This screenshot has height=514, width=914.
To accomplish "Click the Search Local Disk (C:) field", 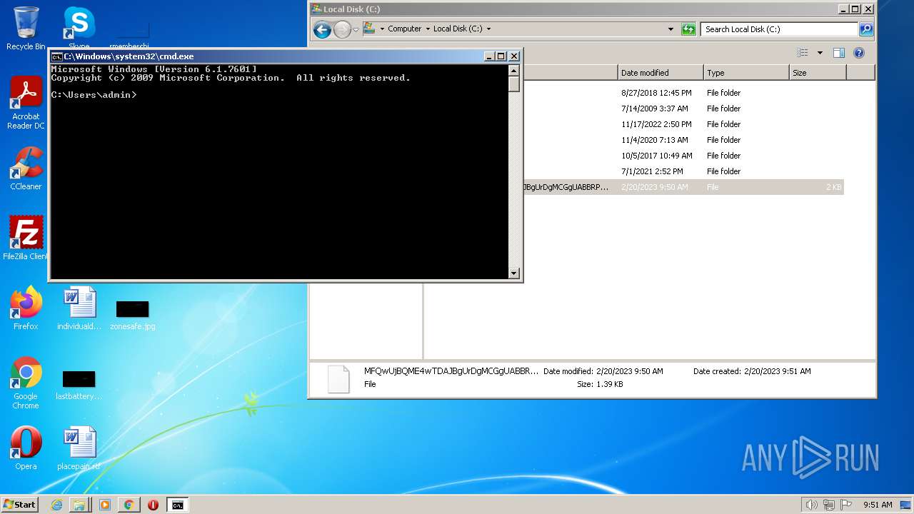I will tap(779, 29).
